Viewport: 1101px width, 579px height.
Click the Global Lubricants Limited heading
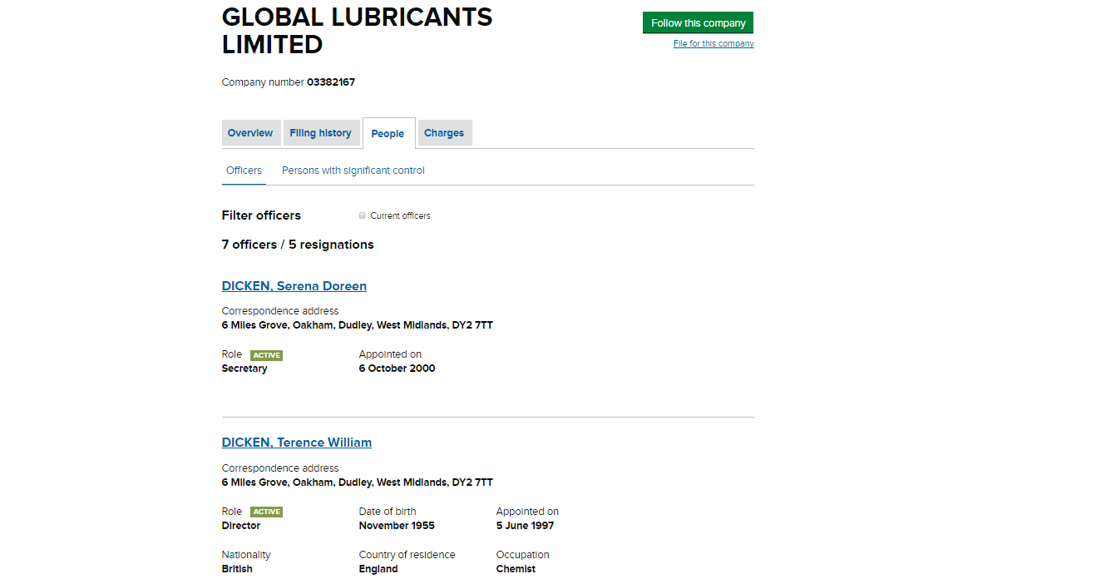(357, 30)
